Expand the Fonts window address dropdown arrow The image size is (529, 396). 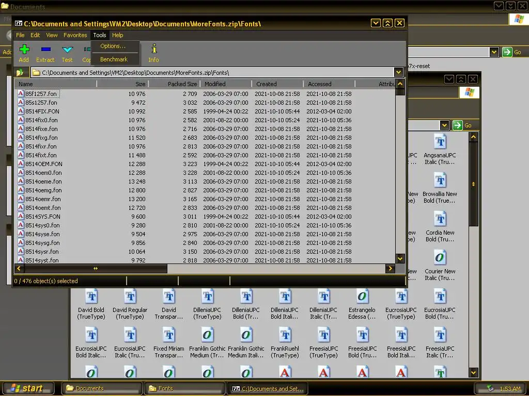pyautogui.click(x=445, y=126)
